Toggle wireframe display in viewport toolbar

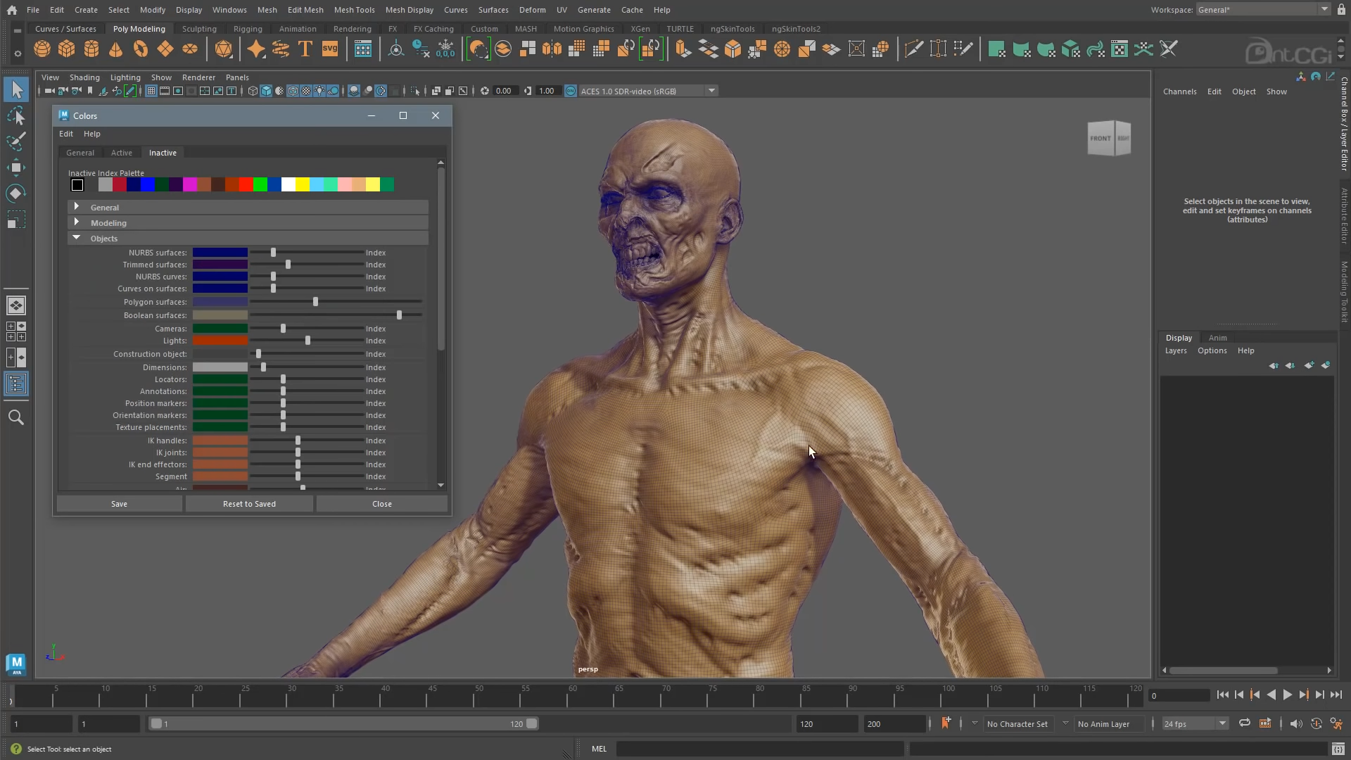click(253, 91)
